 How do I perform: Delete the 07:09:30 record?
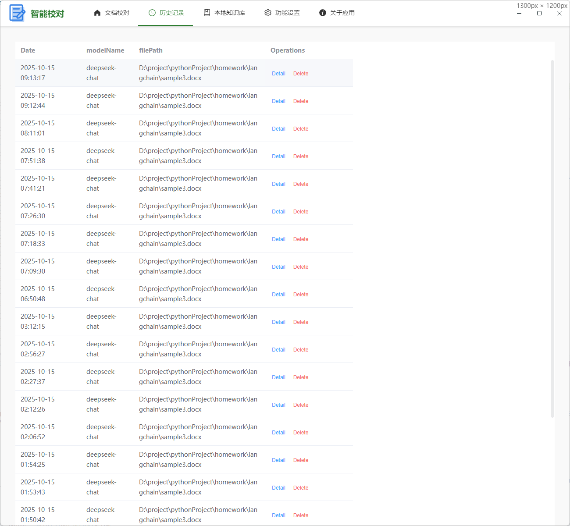coord(301,267)
